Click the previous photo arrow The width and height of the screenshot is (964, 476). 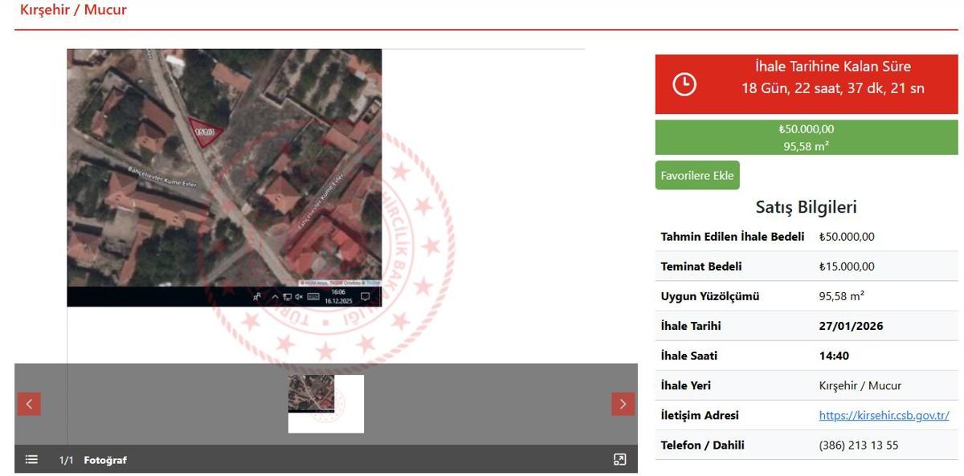[29, 404]
